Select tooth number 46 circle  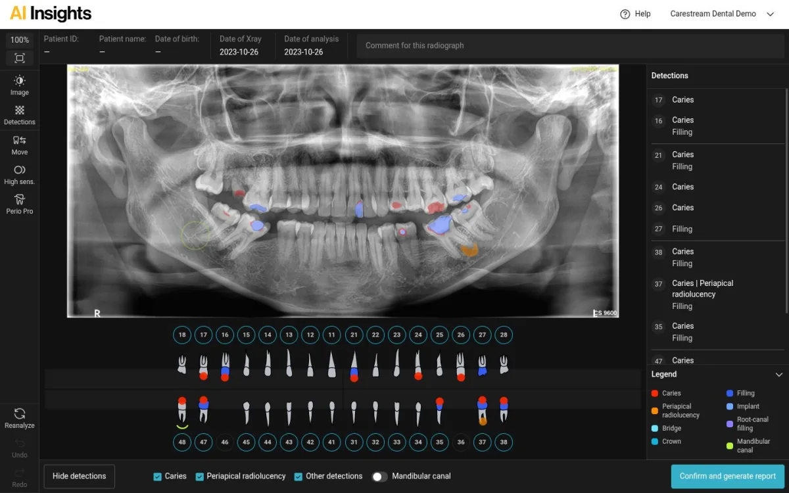(225, 442)
